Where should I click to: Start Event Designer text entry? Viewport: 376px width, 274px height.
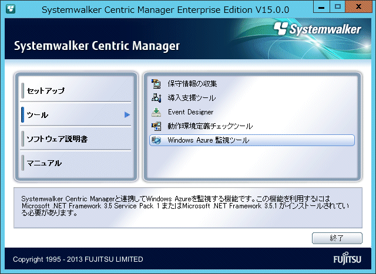(190, 112)
